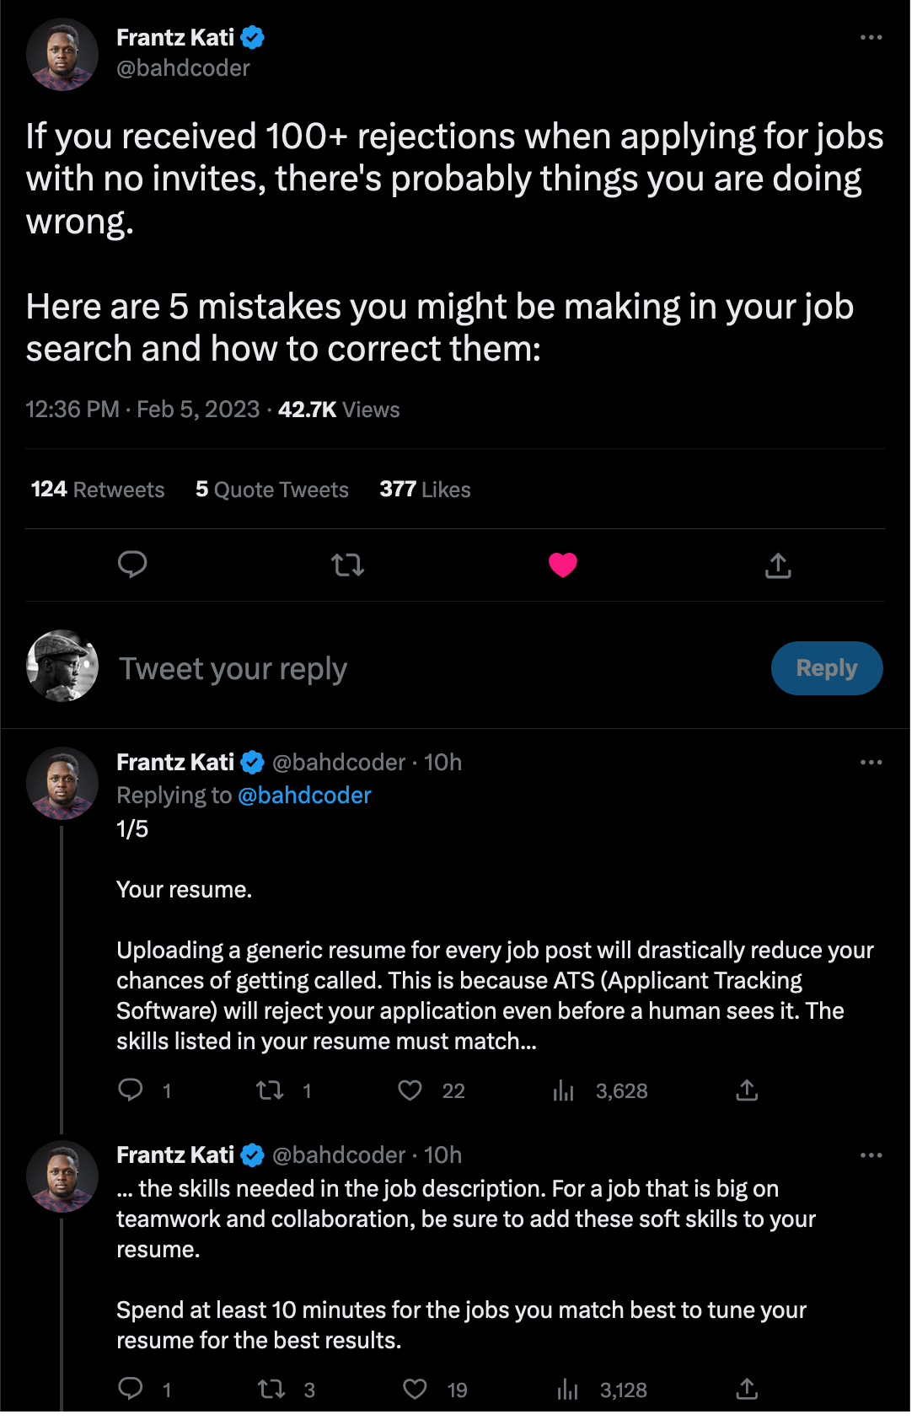Retweet the main job rejections tweet
Viewport: 917px width, 1425px height.
point(347,564)
